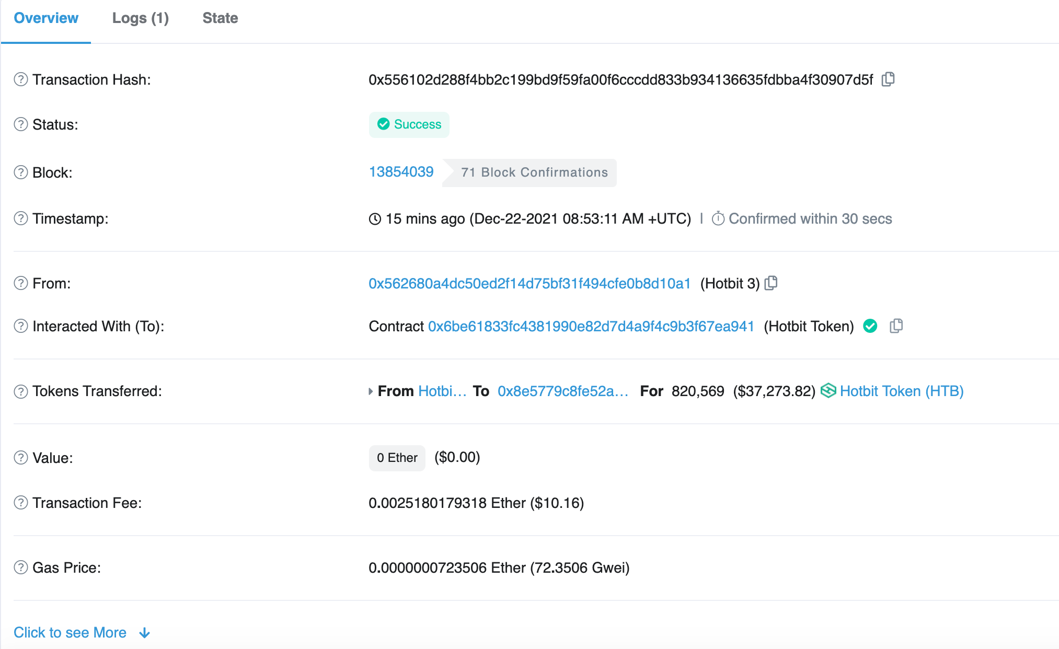Expand the Tokens Transferred arrow
Screen dimensions: 1059x649
pyautogui.click(x=371, y=391)
